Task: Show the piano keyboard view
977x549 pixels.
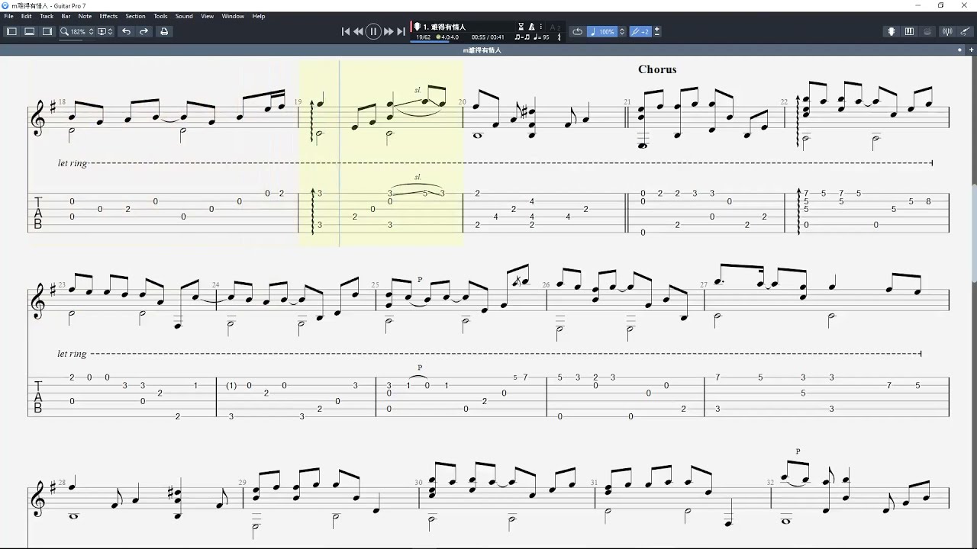Action: pos(909,31)
